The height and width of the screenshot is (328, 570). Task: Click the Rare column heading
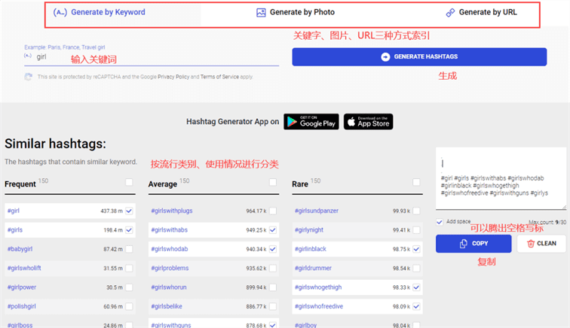pos(300,184)
